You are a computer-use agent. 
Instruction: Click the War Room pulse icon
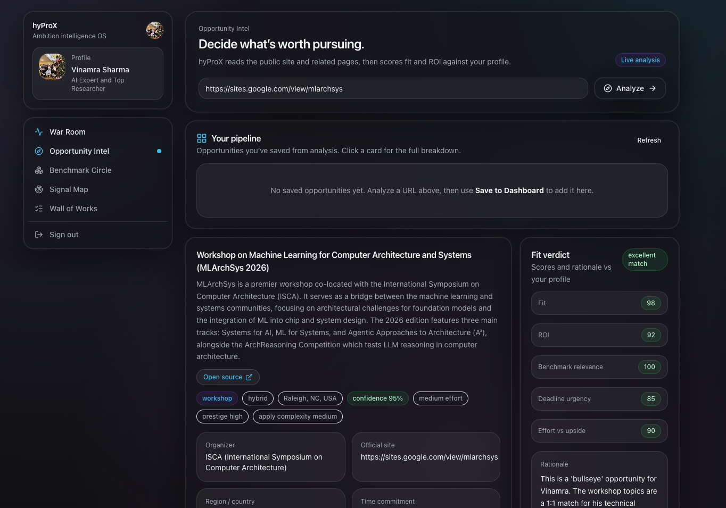pos(39,132)
